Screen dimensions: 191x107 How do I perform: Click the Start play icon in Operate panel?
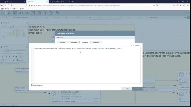coord(13,57)
